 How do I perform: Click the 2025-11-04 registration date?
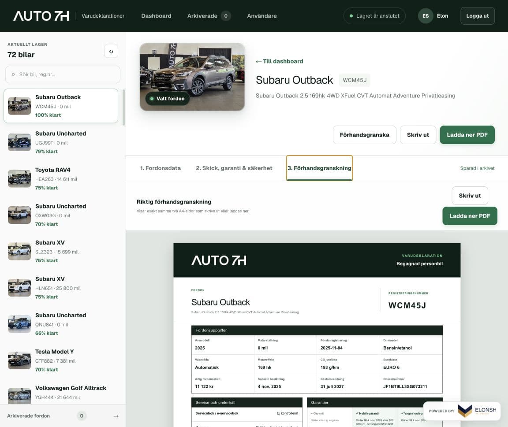331,348
